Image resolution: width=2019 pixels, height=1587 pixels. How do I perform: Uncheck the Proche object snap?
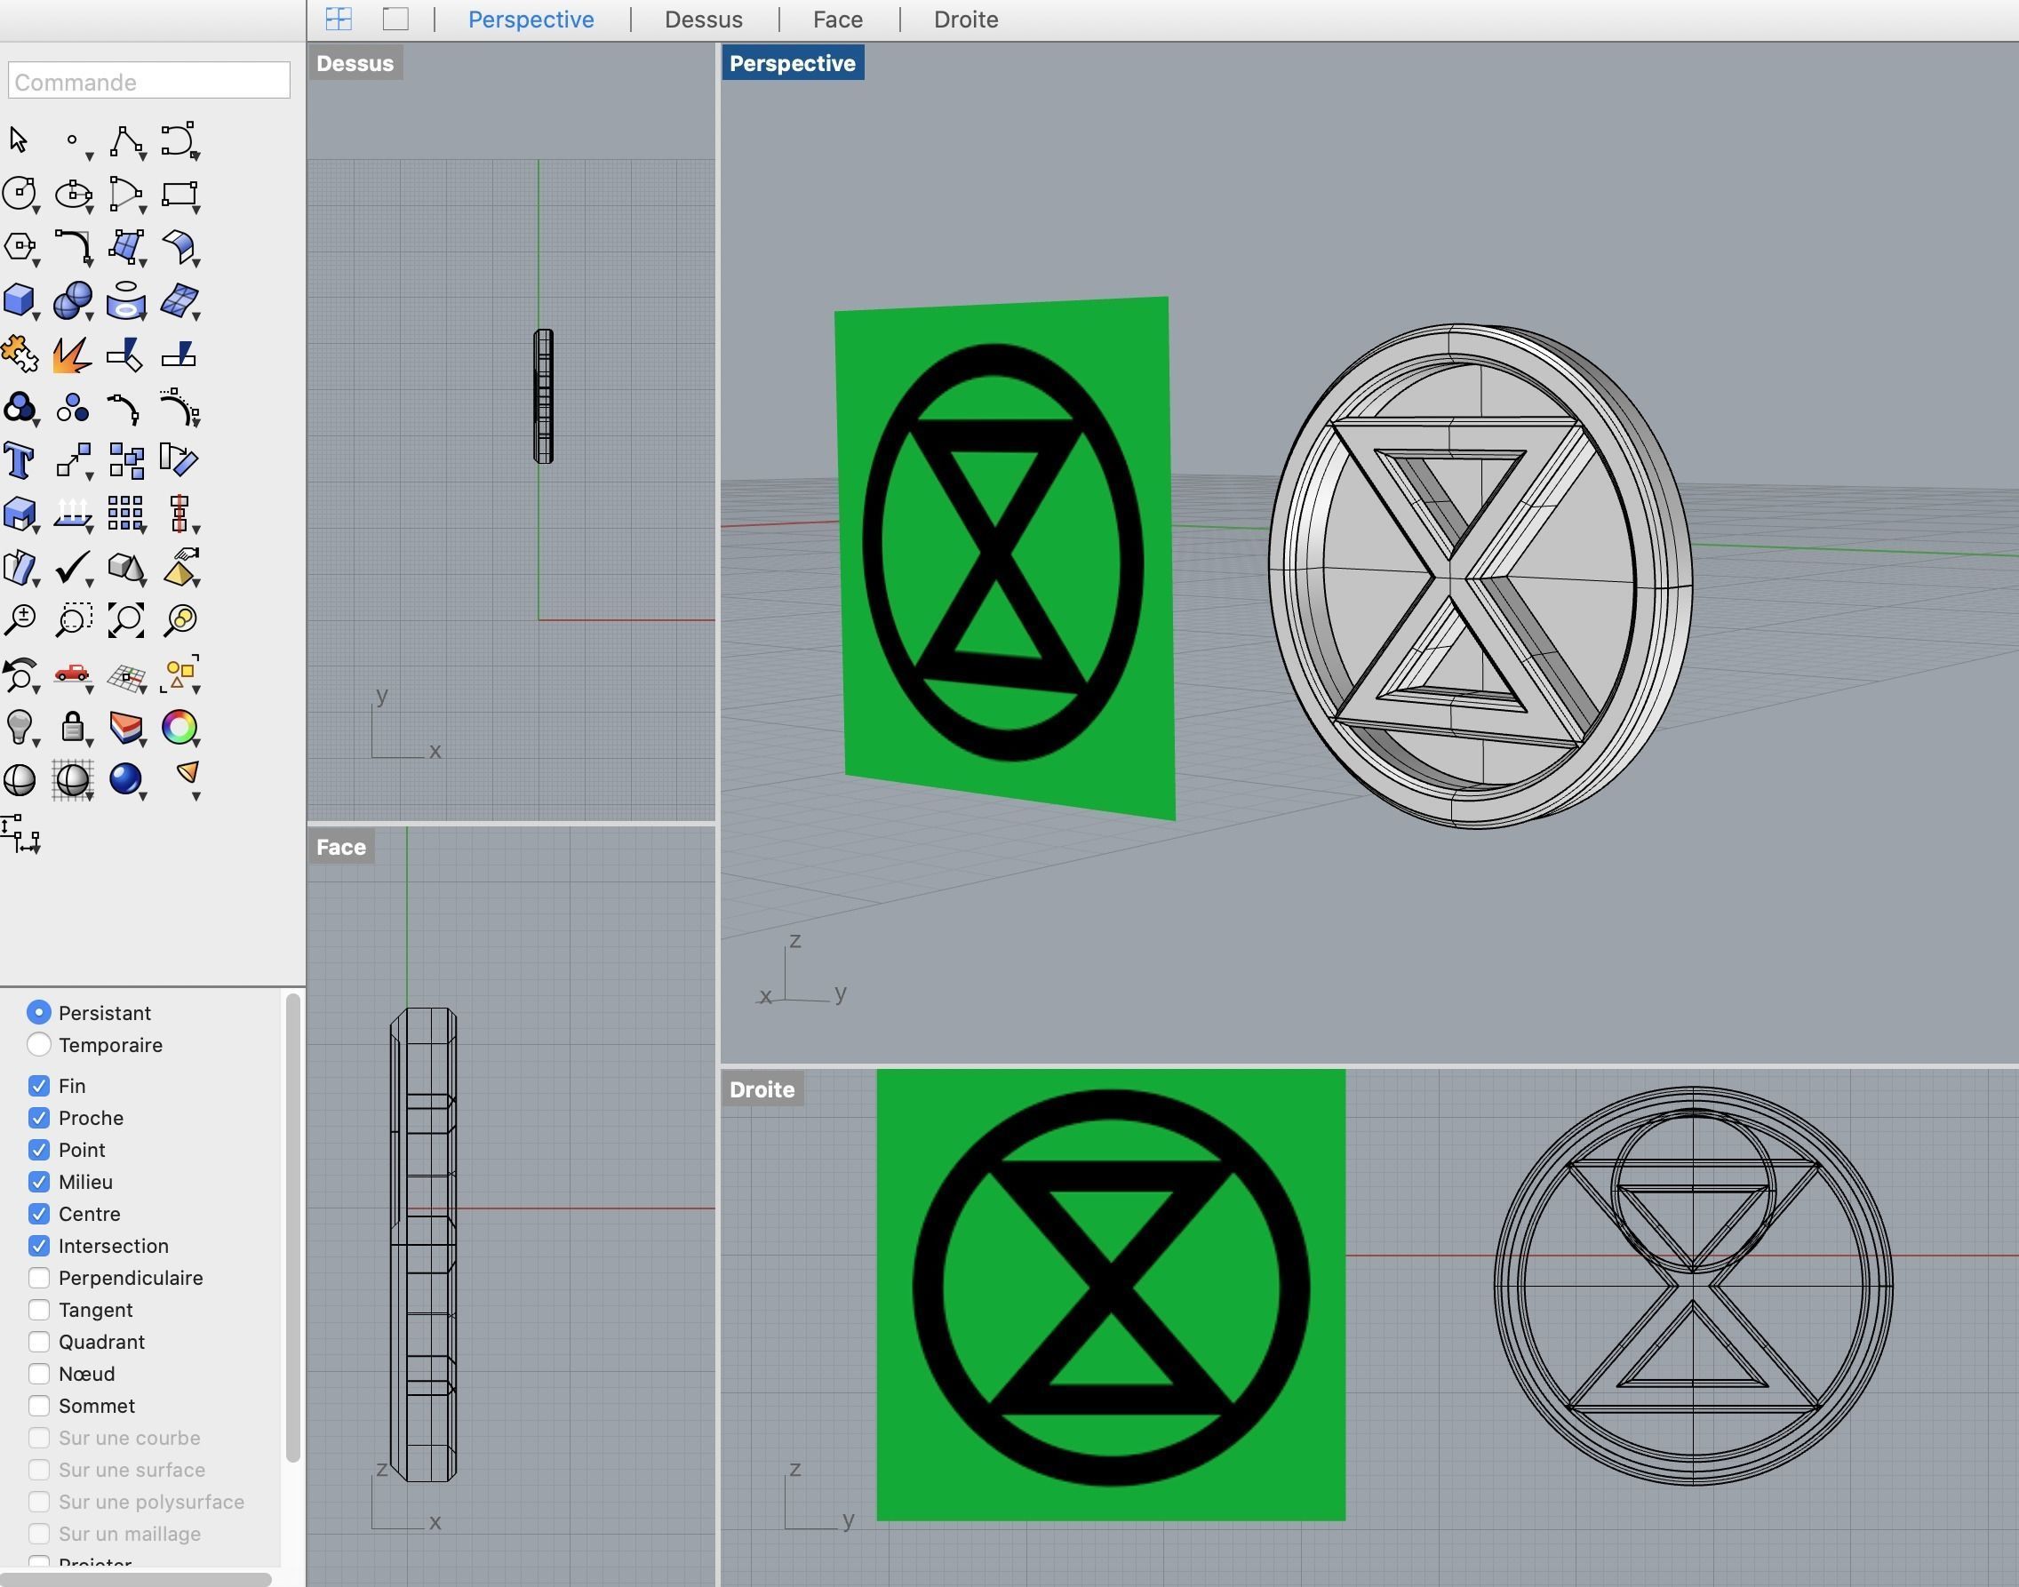click(x=39, y=1117)
